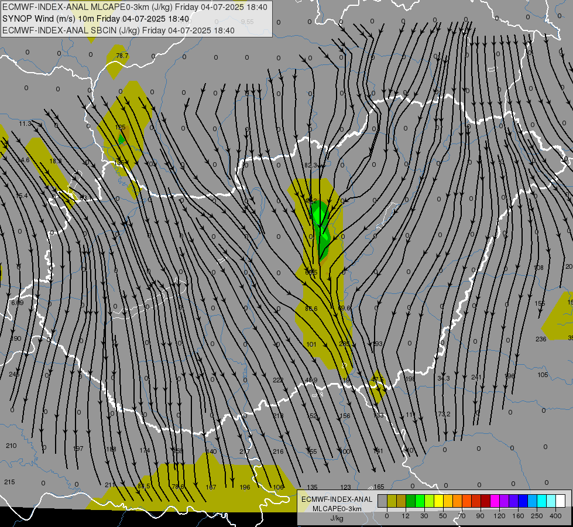
Task: Click the '222' value on the map
Action: click(x=278, y=380)
